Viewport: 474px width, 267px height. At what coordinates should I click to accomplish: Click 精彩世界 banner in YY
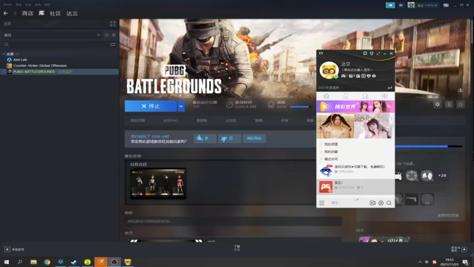pos(355,107)
